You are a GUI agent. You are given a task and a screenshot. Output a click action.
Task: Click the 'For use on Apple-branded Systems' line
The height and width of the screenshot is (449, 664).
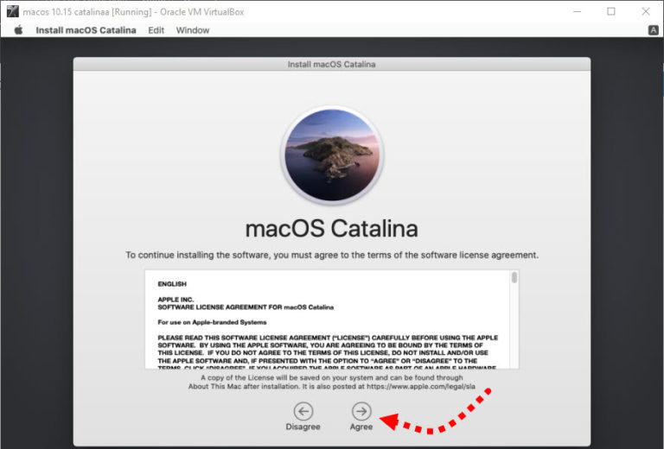pyautogui.click(x=212, y=322)
